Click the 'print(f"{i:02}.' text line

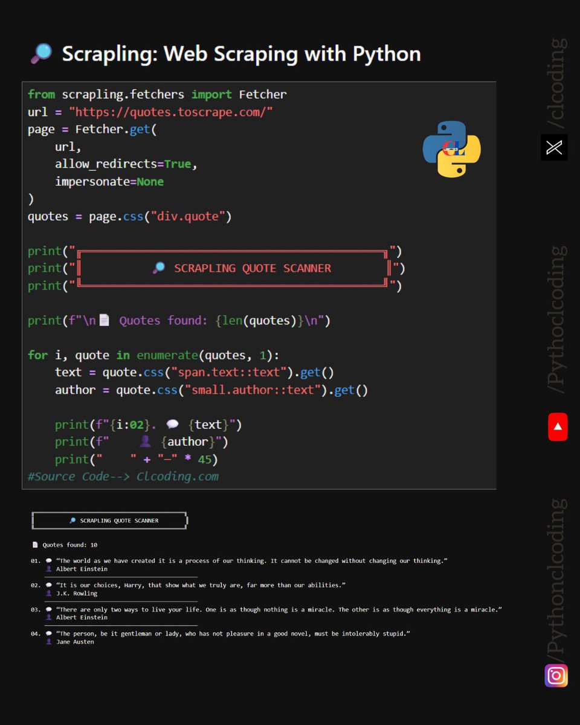pyautogui.click(x=149, y=425)
